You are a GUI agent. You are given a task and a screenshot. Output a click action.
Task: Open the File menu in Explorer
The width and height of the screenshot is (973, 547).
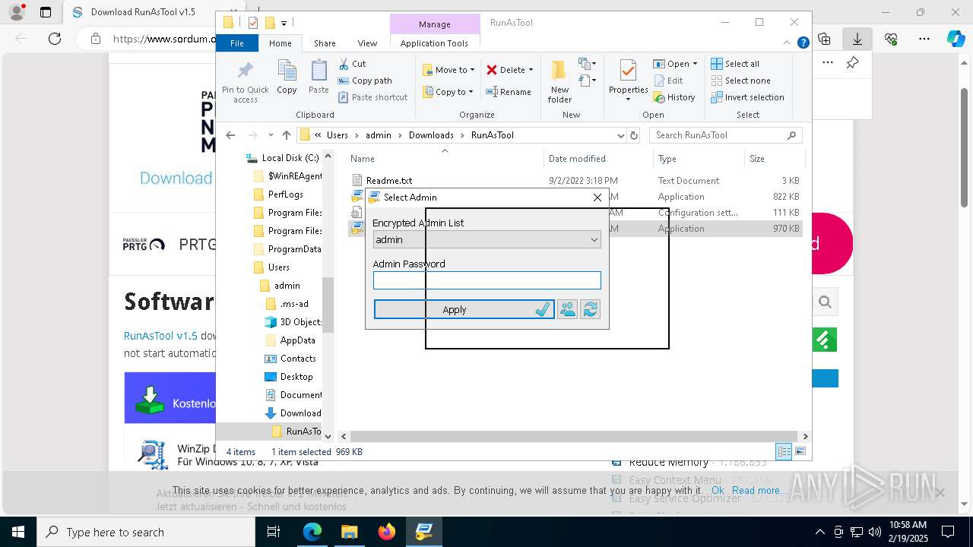[237, 43]
